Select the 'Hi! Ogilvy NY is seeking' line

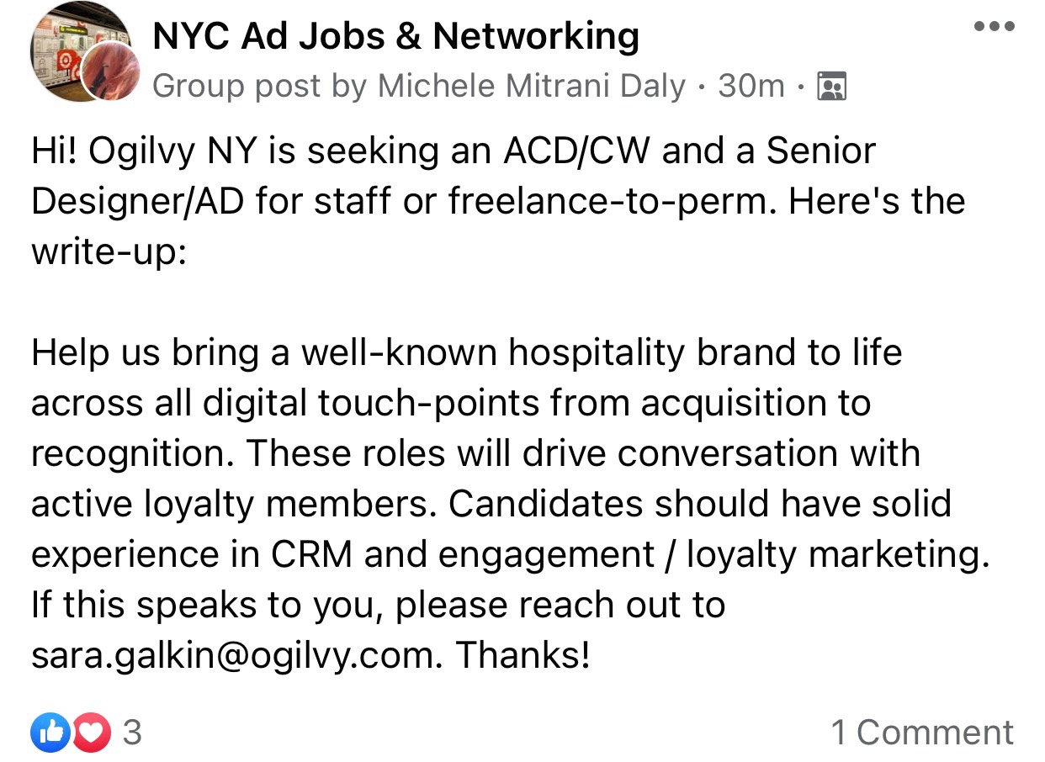pos(454,151)
